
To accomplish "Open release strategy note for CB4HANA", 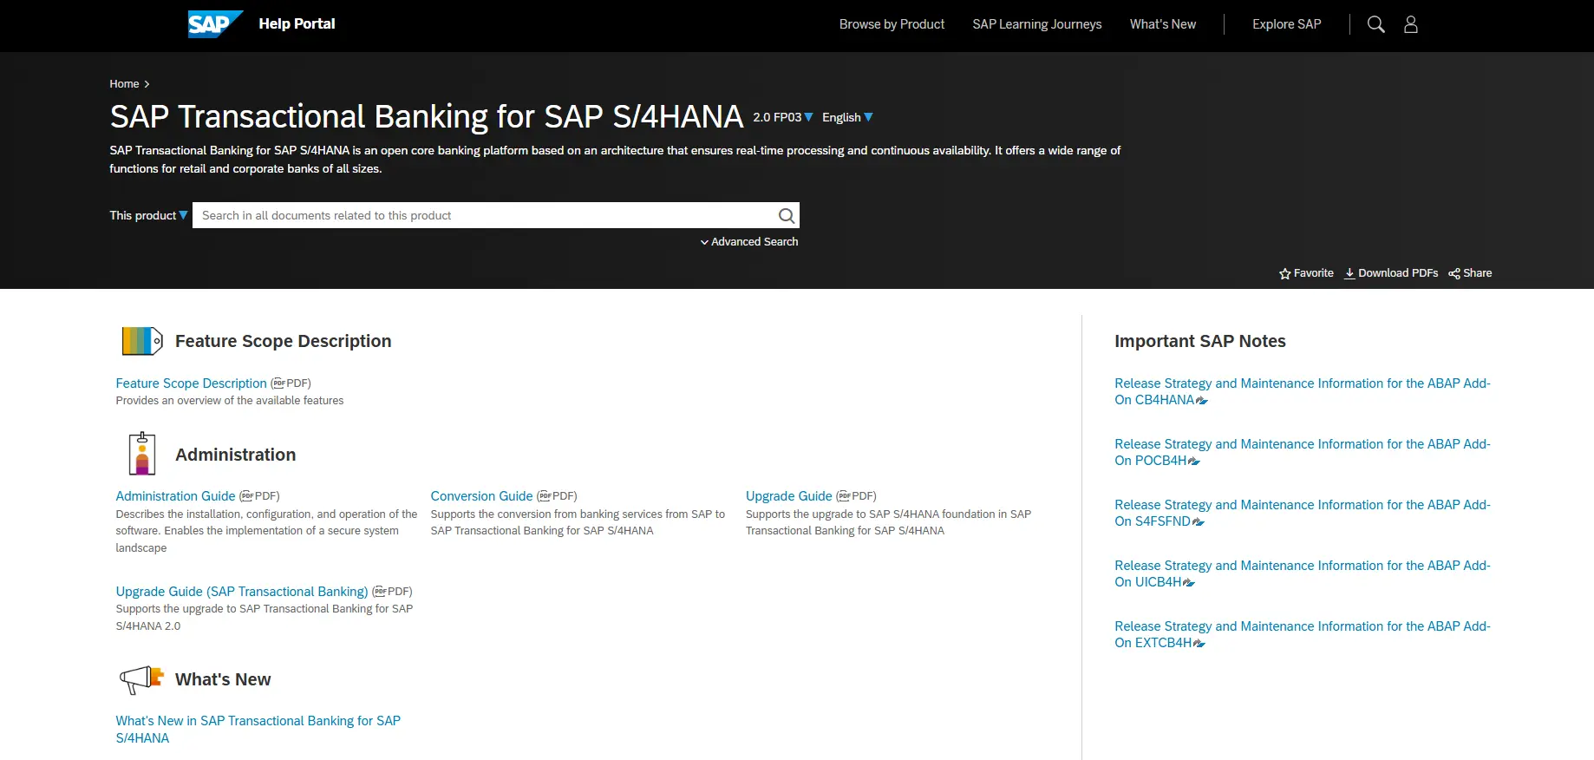I will pyautogui.click(x=1302, y=391).
